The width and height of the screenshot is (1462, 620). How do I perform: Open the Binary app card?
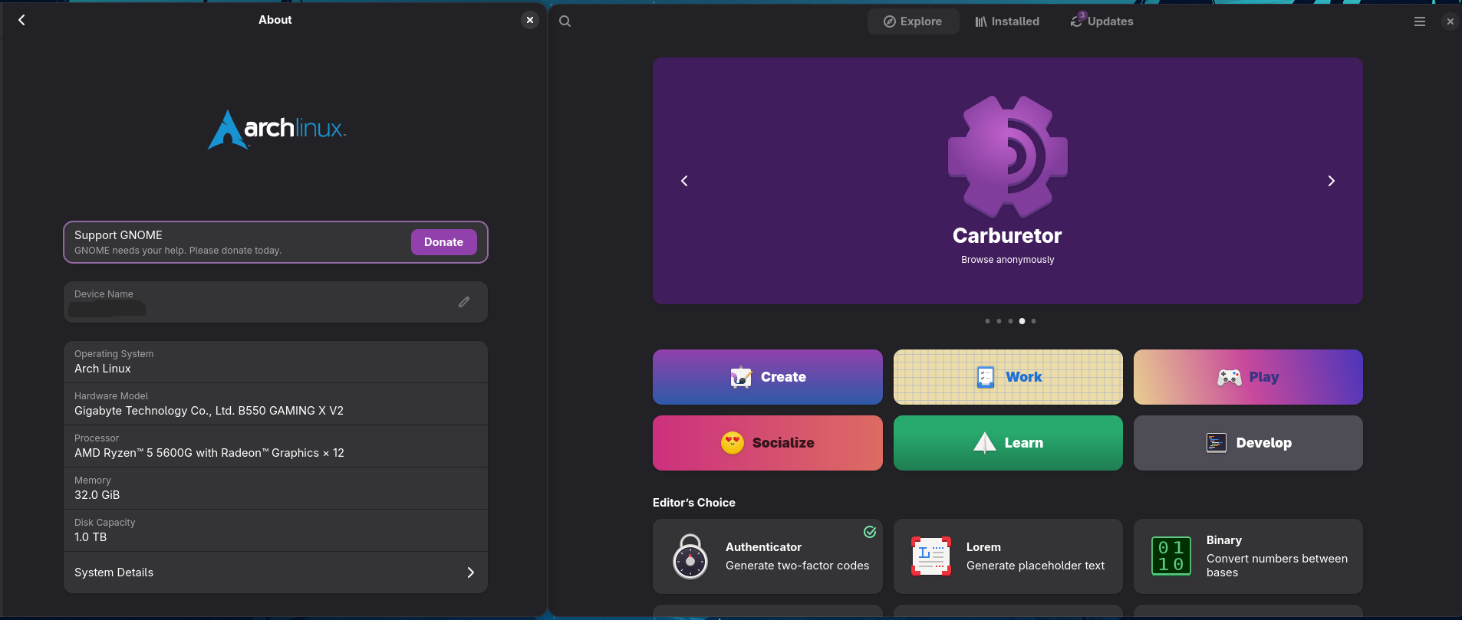pyautogui.click(x=1248, y=556)
